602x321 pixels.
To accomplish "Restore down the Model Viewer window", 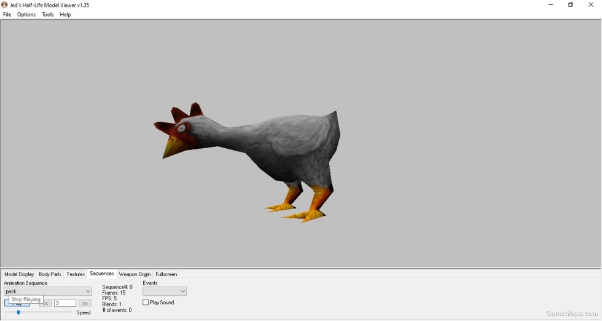I will tap(571, 5).
